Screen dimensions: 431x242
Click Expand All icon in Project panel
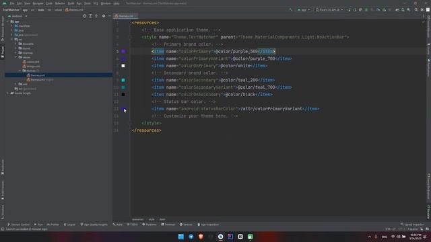point(90,16)
